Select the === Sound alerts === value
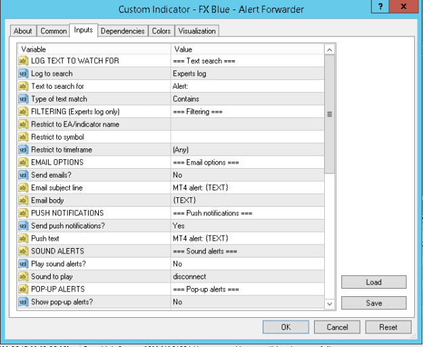Viewport: 423px width, 347px height. pos(248,251)
